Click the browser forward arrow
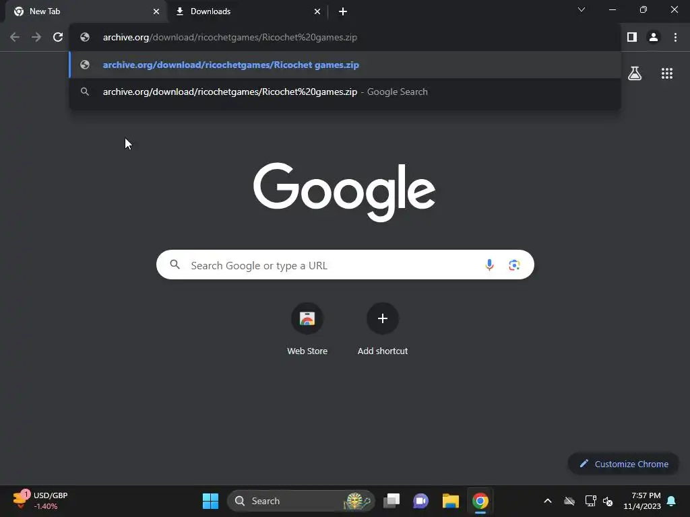 tap(36, 38)
